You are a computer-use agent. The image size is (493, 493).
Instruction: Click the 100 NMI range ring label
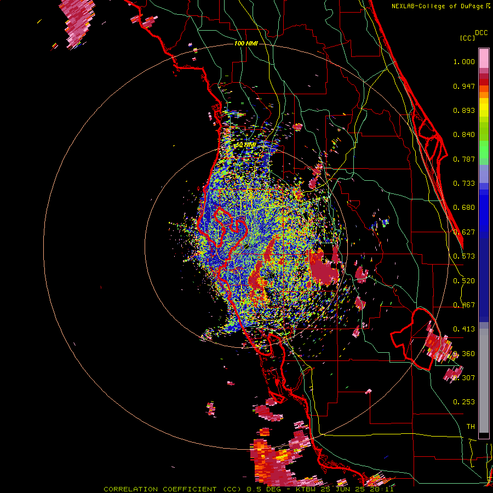[x=246, y=43]
